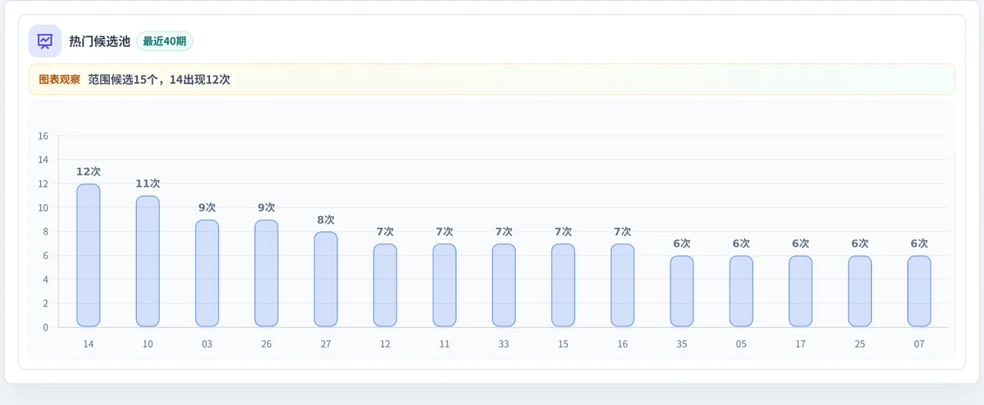984x405 pixels.
Task: Select the bar for number 03
Action: (207, 274)
